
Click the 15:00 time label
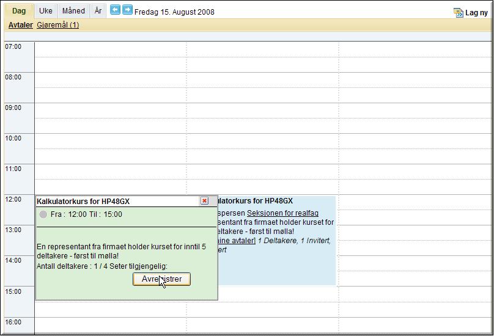(x=13, y=291)
